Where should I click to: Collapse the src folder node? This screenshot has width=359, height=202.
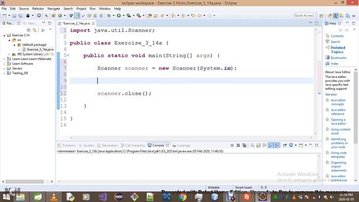[9, 40]
